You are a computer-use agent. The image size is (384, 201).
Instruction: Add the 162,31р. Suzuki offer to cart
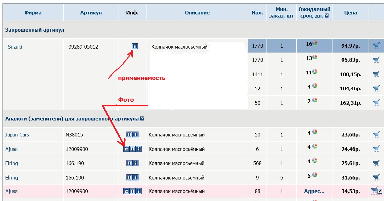click(376, 103)
